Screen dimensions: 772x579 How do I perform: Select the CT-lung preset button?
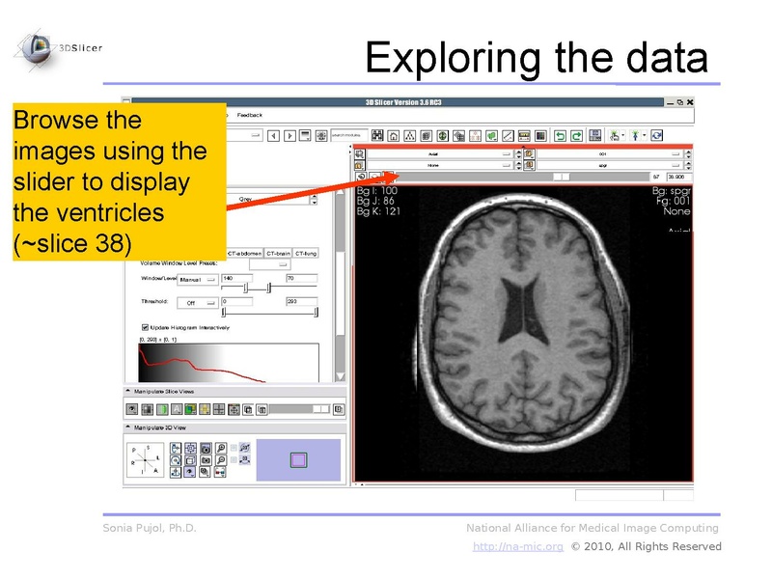point(306,253)
